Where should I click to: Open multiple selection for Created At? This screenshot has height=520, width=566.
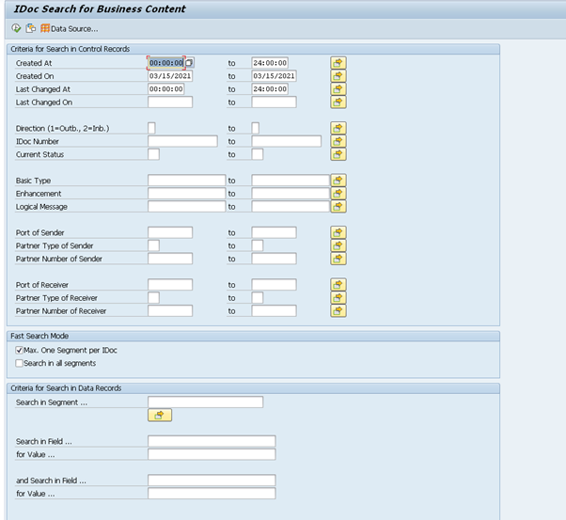point(338,63)
